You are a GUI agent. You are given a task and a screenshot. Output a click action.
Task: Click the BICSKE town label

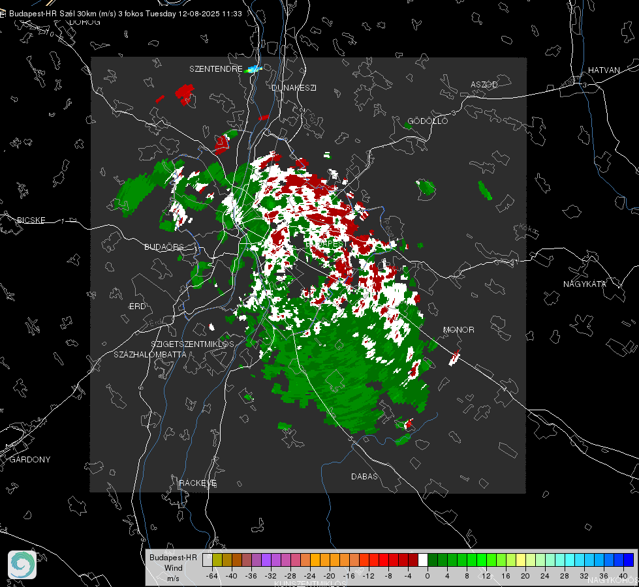tap(31, 220)
